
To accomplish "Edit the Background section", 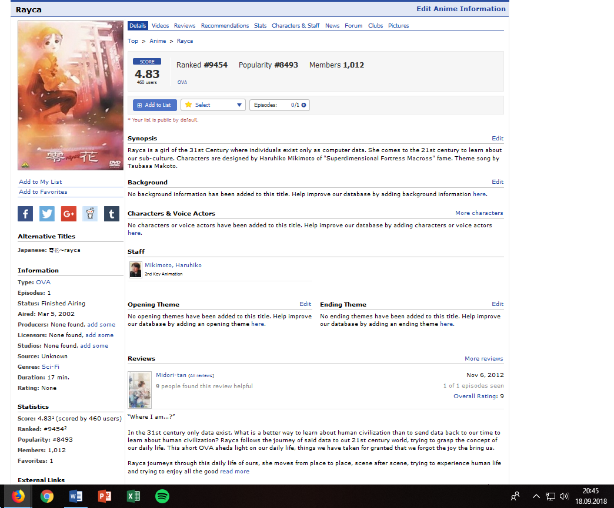I will pos(498,181).
